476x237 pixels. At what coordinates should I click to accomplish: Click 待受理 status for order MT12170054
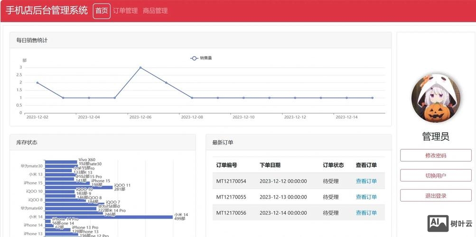click(x=331, y=181)
